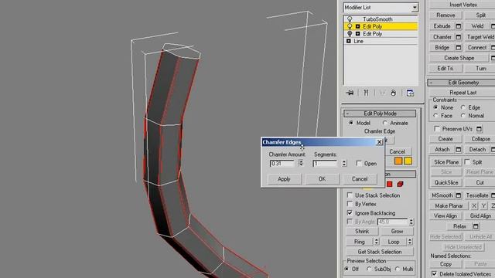Viewport: 495px width, 278px height.
Task: Open Configure Modifier Sets icon
Action: (x=410, y=93)
